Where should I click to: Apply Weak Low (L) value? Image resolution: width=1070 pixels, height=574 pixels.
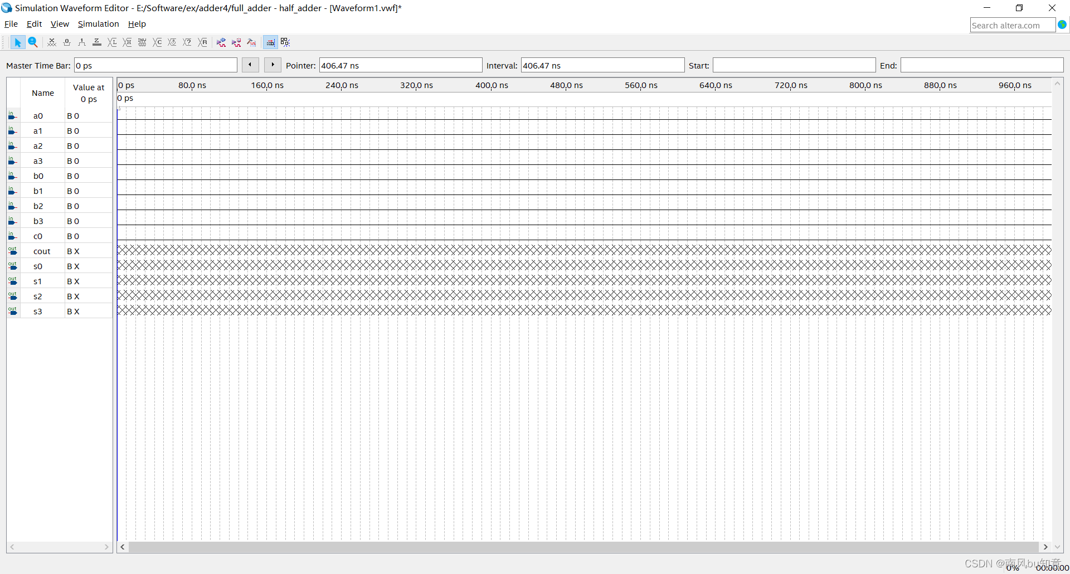point(112,42)
